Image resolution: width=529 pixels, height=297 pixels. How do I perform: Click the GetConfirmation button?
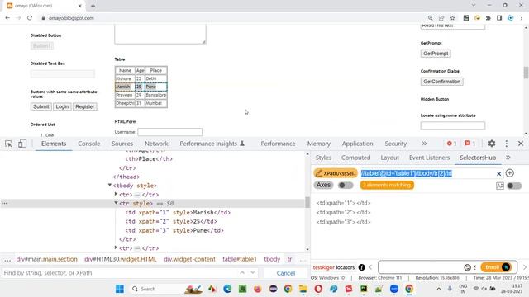(x=441, y=82)
